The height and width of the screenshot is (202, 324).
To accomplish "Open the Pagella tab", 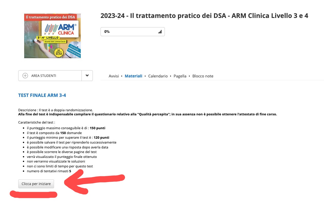I will coord(180,76).
